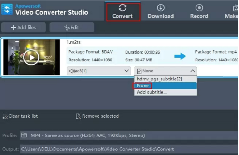This screenshot has width=239, height=155.
Task: Click the Size: 30.47 MB text
Action: [139, 60]
